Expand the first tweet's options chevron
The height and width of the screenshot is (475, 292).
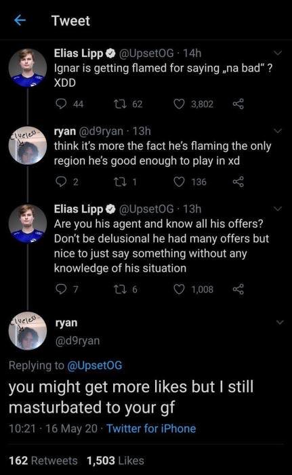278,53
